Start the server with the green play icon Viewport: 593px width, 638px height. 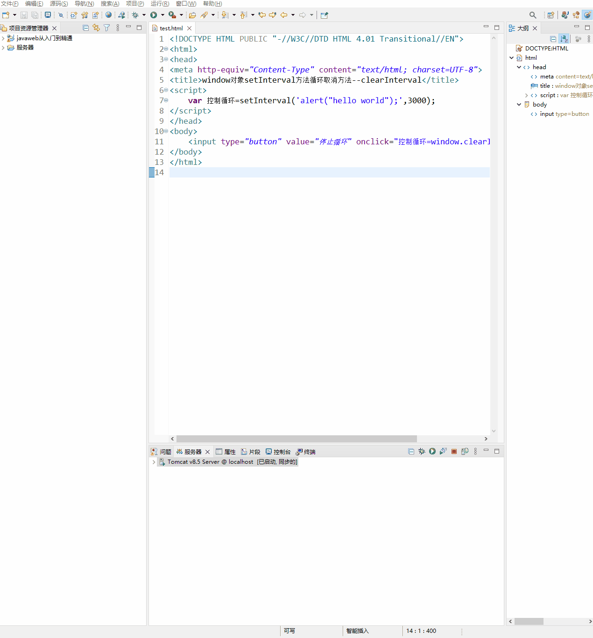(432, 451)
